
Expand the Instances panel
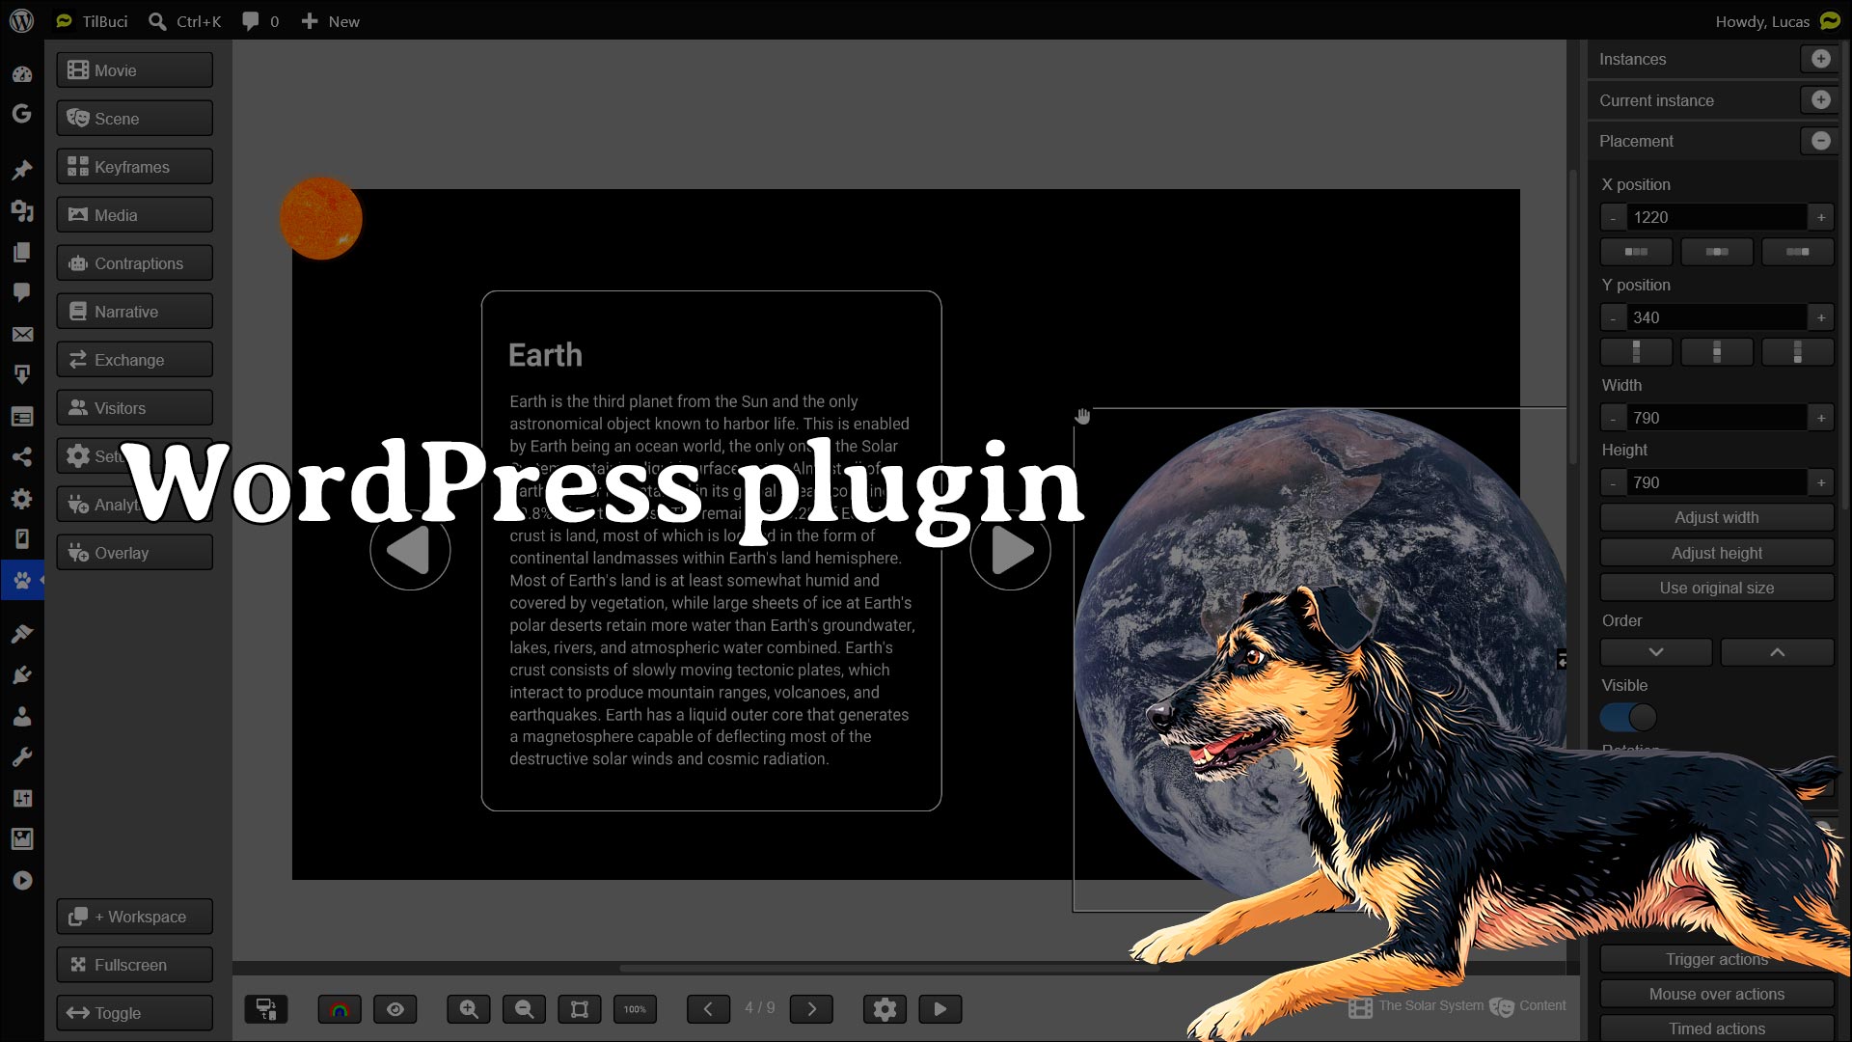pos(1820,59)
